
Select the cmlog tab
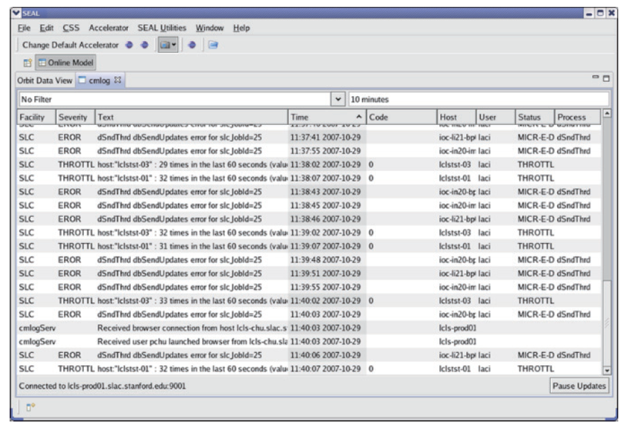(x=99, y=80)
